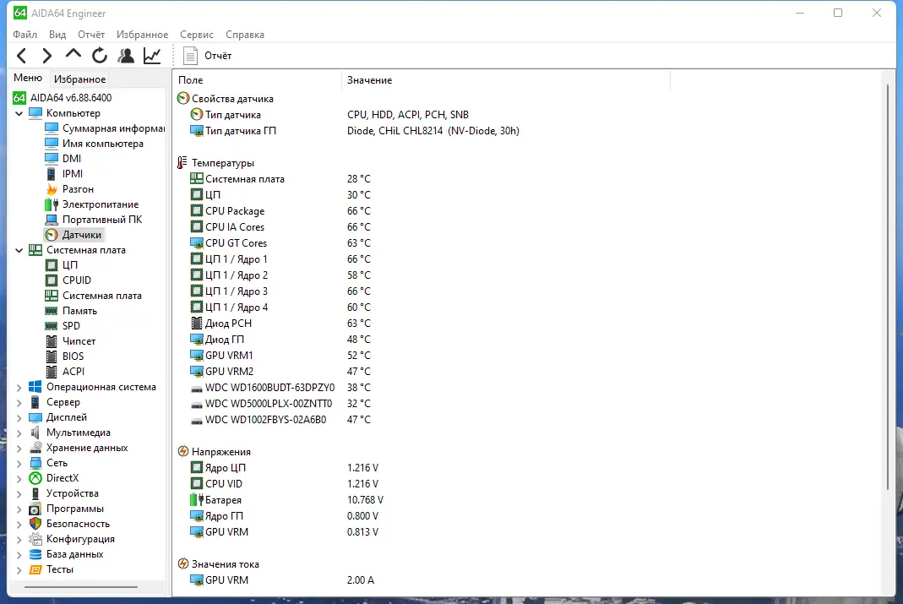Image resolution: width=903 pixels, height=604 pixels.
Task: Expand the Операционная система node
Action: click(19, 388)
